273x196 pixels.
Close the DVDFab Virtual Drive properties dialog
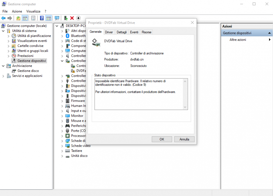(192, 23)
